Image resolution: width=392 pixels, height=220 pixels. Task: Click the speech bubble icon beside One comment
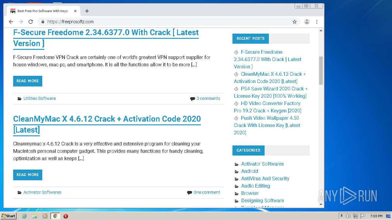[x=189, y=193]
